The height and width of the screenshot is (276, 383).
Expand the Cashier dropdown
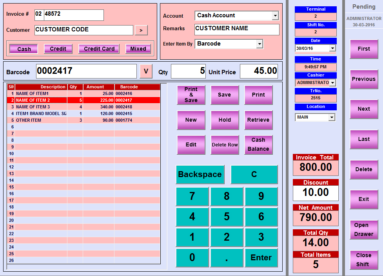click(332, 83)
